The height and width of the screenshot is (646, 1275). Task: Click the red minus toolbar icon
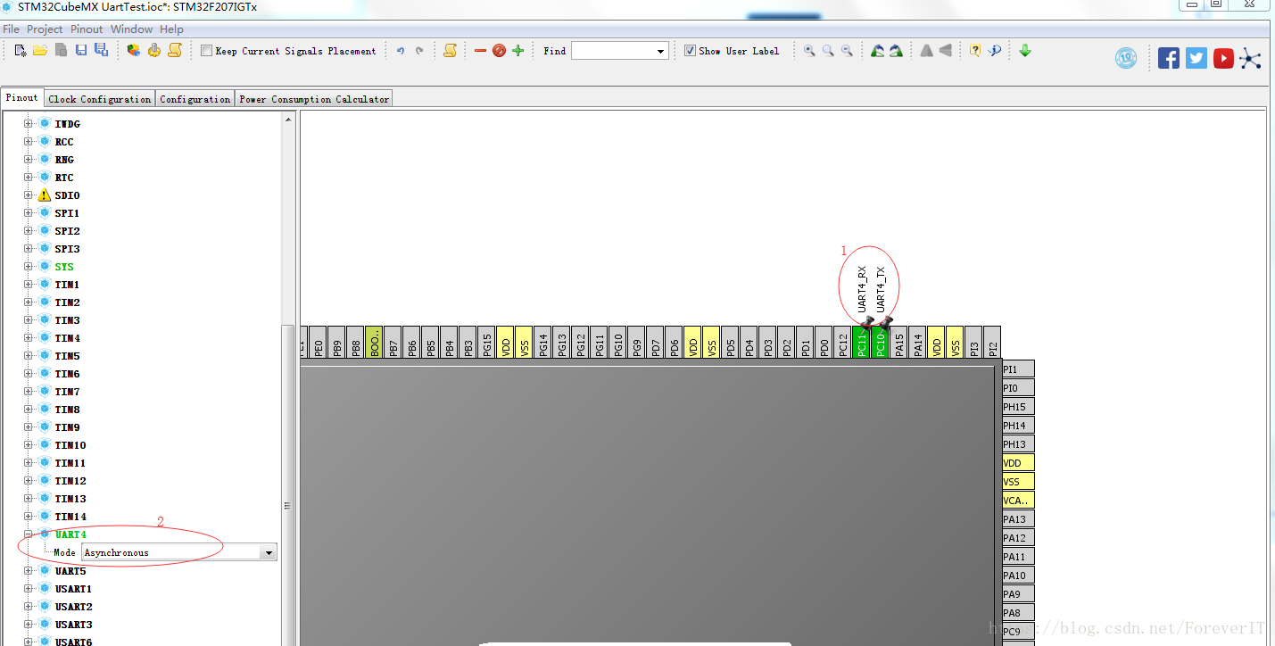(480, 51)
